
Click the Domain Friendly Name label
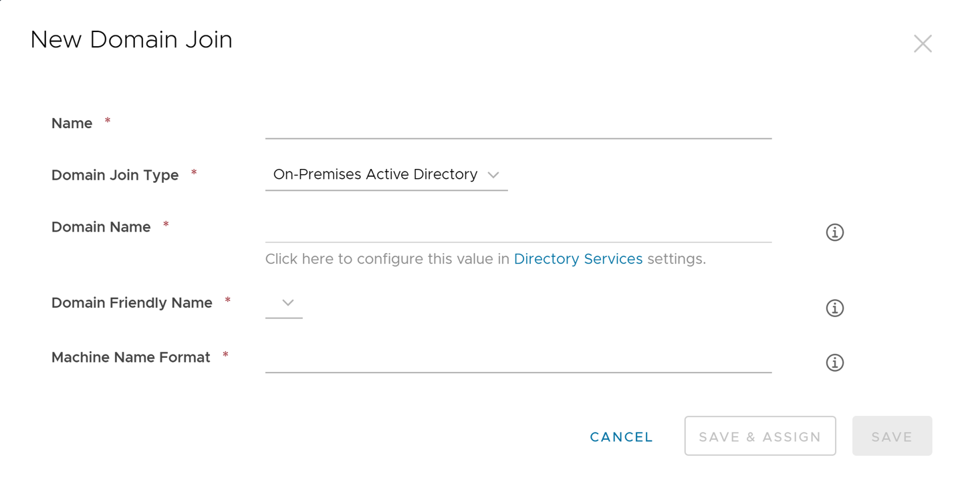[132, 303]
